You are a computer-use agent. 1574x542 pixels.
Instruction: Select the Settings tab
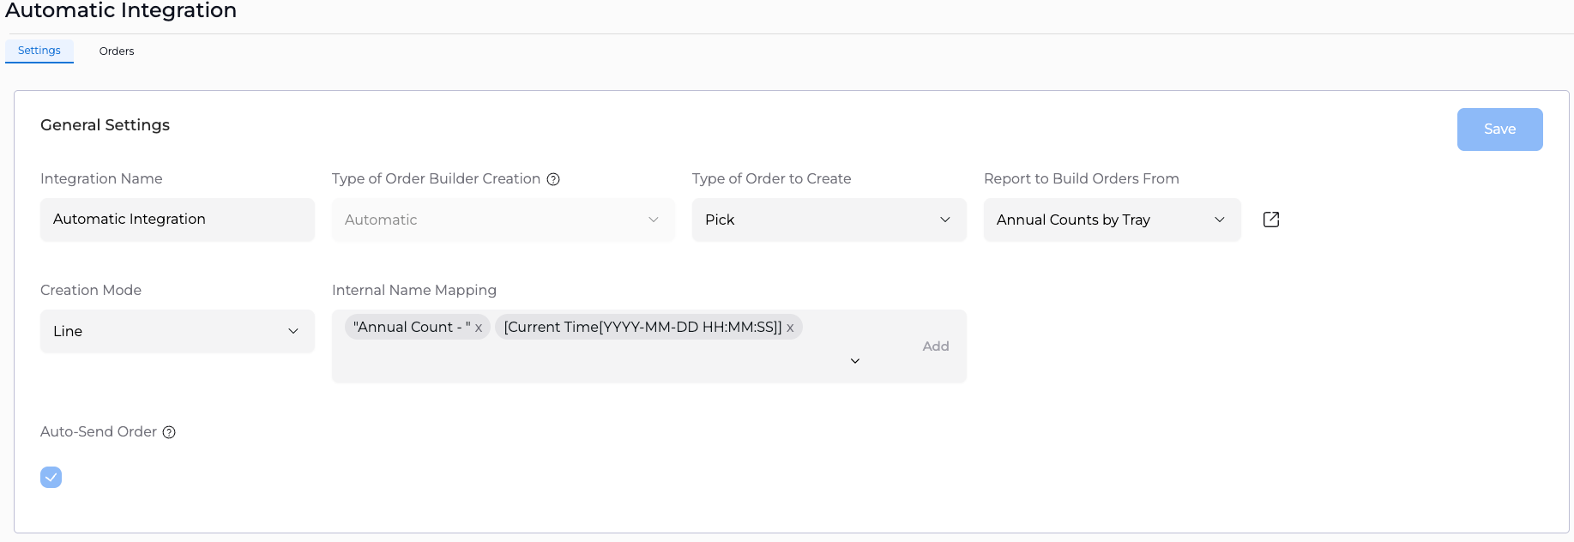(x=39, y=51)
